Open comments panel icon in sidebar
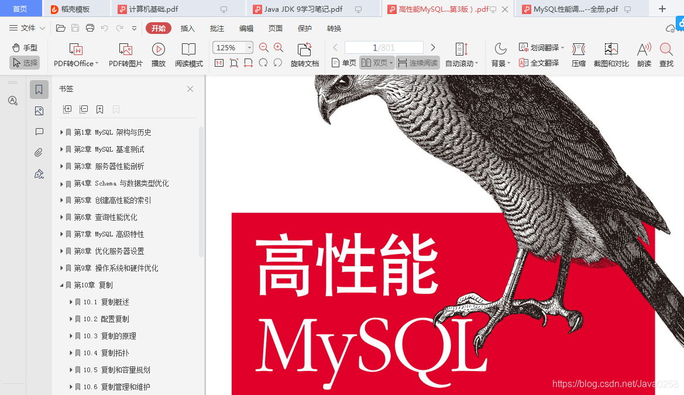Image resolution: width=684 pixels, height=395 pixels. tap(39, 132)
